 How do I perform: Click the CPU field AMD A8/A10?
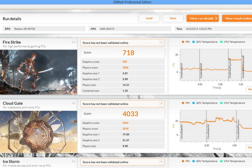tap(134, 29)
